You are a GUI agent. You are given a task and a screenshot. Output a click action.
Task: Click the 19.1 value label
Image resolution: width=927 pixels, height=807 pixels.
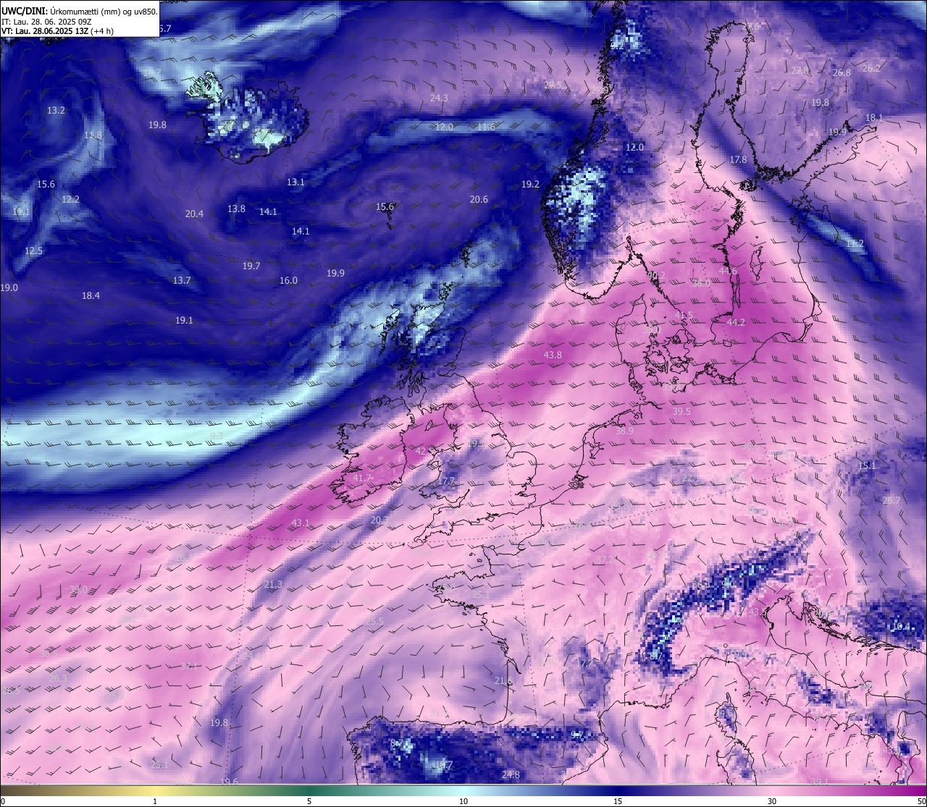184,321
